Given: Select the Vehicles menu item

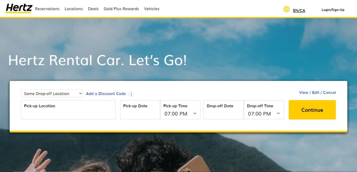Looking at the screenshot, I should pos(152,9).
